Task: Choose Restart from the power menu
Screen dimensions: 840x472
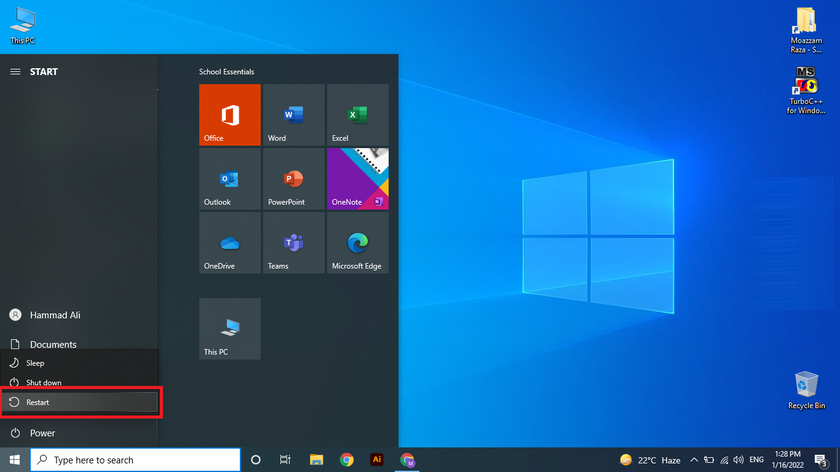Action: click(x=79, y=402)
